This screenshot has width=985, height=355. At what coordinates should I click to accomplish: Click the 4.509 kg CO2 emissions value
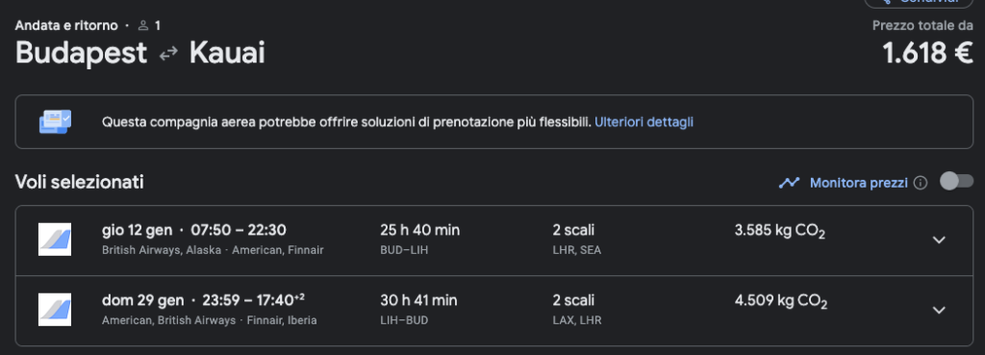(x=781, y=301)
